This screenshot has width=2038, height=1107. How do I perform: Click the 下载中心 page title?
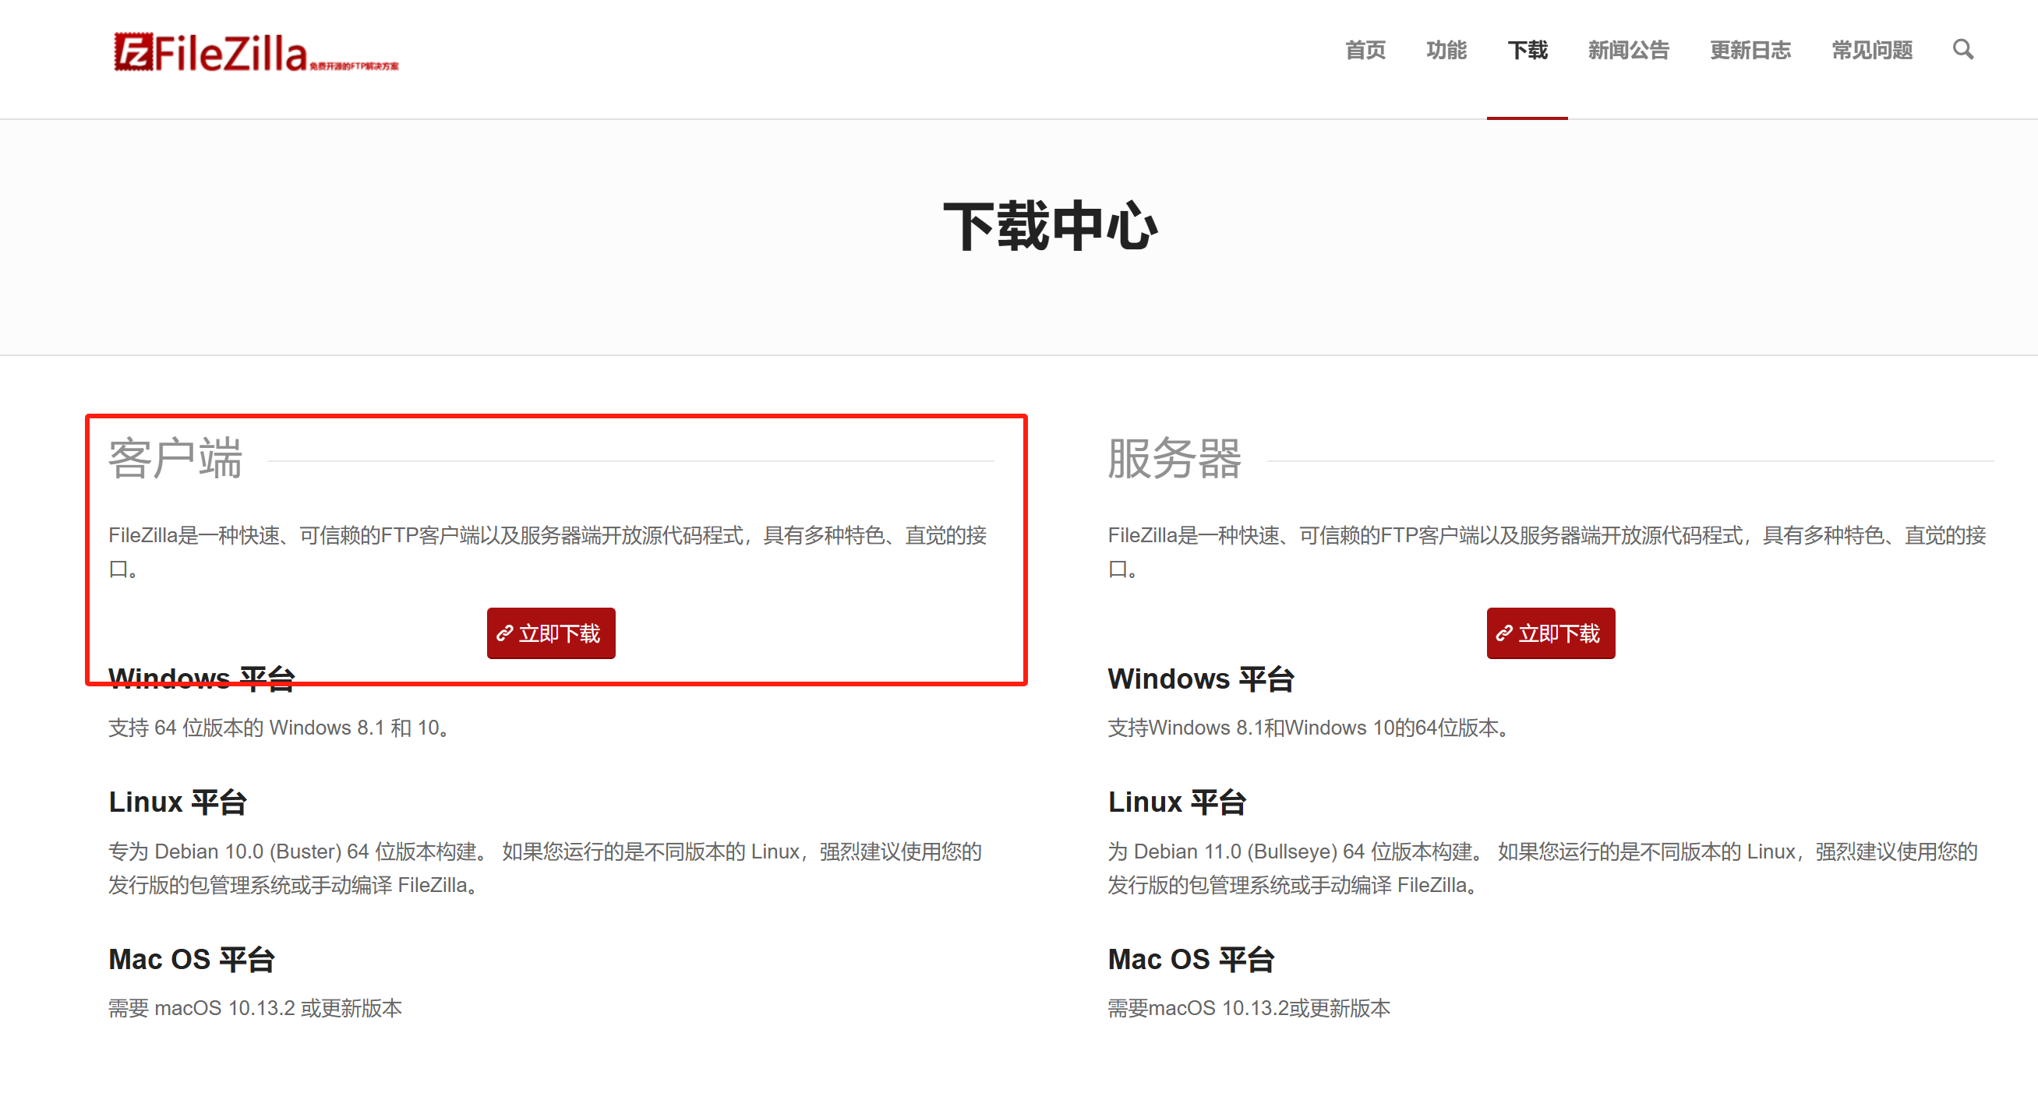click(x=1050, y=227)
